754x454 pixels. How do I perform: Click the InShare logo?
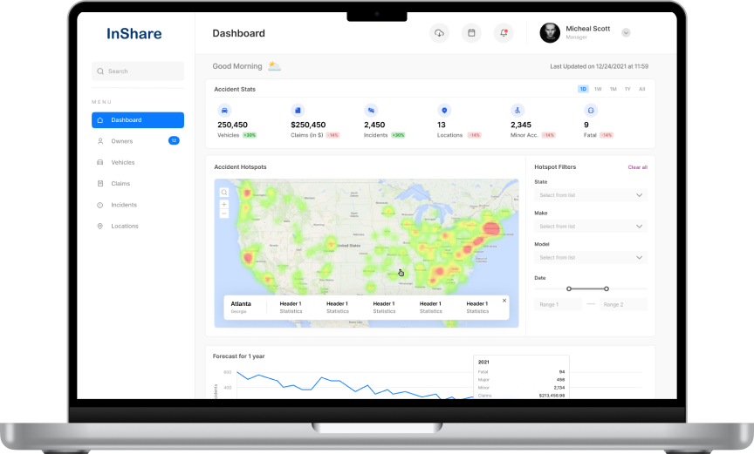134,34
